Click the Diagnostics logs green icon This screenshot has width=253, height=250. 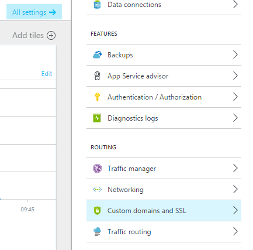(x=97, y=118)
